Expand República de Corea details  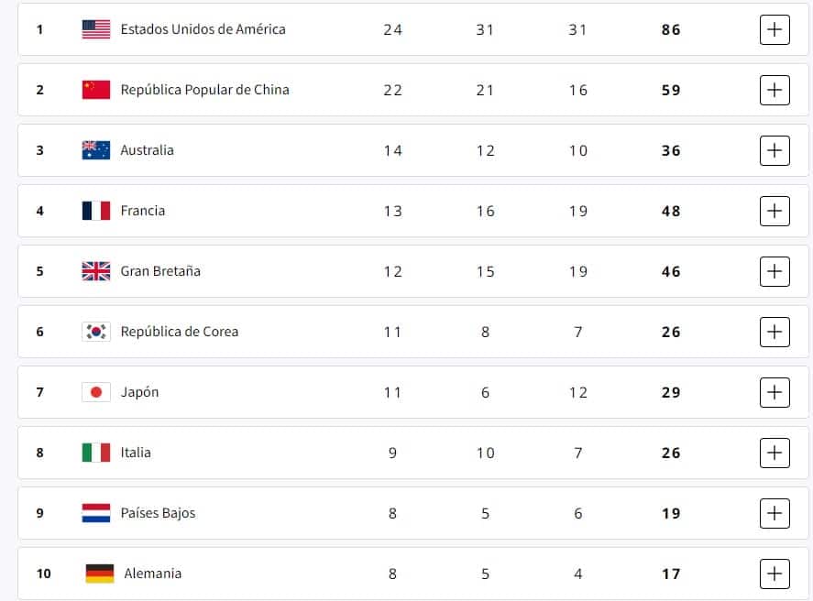(x=775, y=332)
